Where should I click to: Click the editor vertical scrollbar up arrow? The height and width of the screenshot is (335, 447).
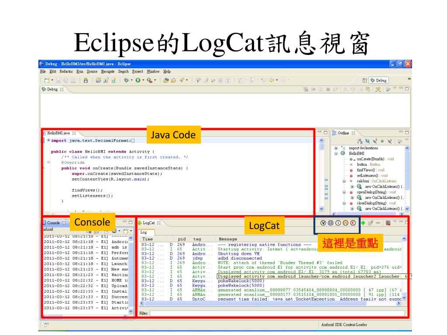(x=322, y=140)
